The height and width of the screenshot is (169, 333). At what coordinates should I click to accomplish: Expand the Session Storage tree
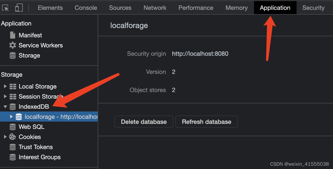pyautogui.click(x=6, y=96)
